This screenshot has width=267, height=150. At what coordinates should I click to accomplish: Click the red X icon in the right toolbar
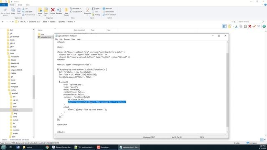249,26
